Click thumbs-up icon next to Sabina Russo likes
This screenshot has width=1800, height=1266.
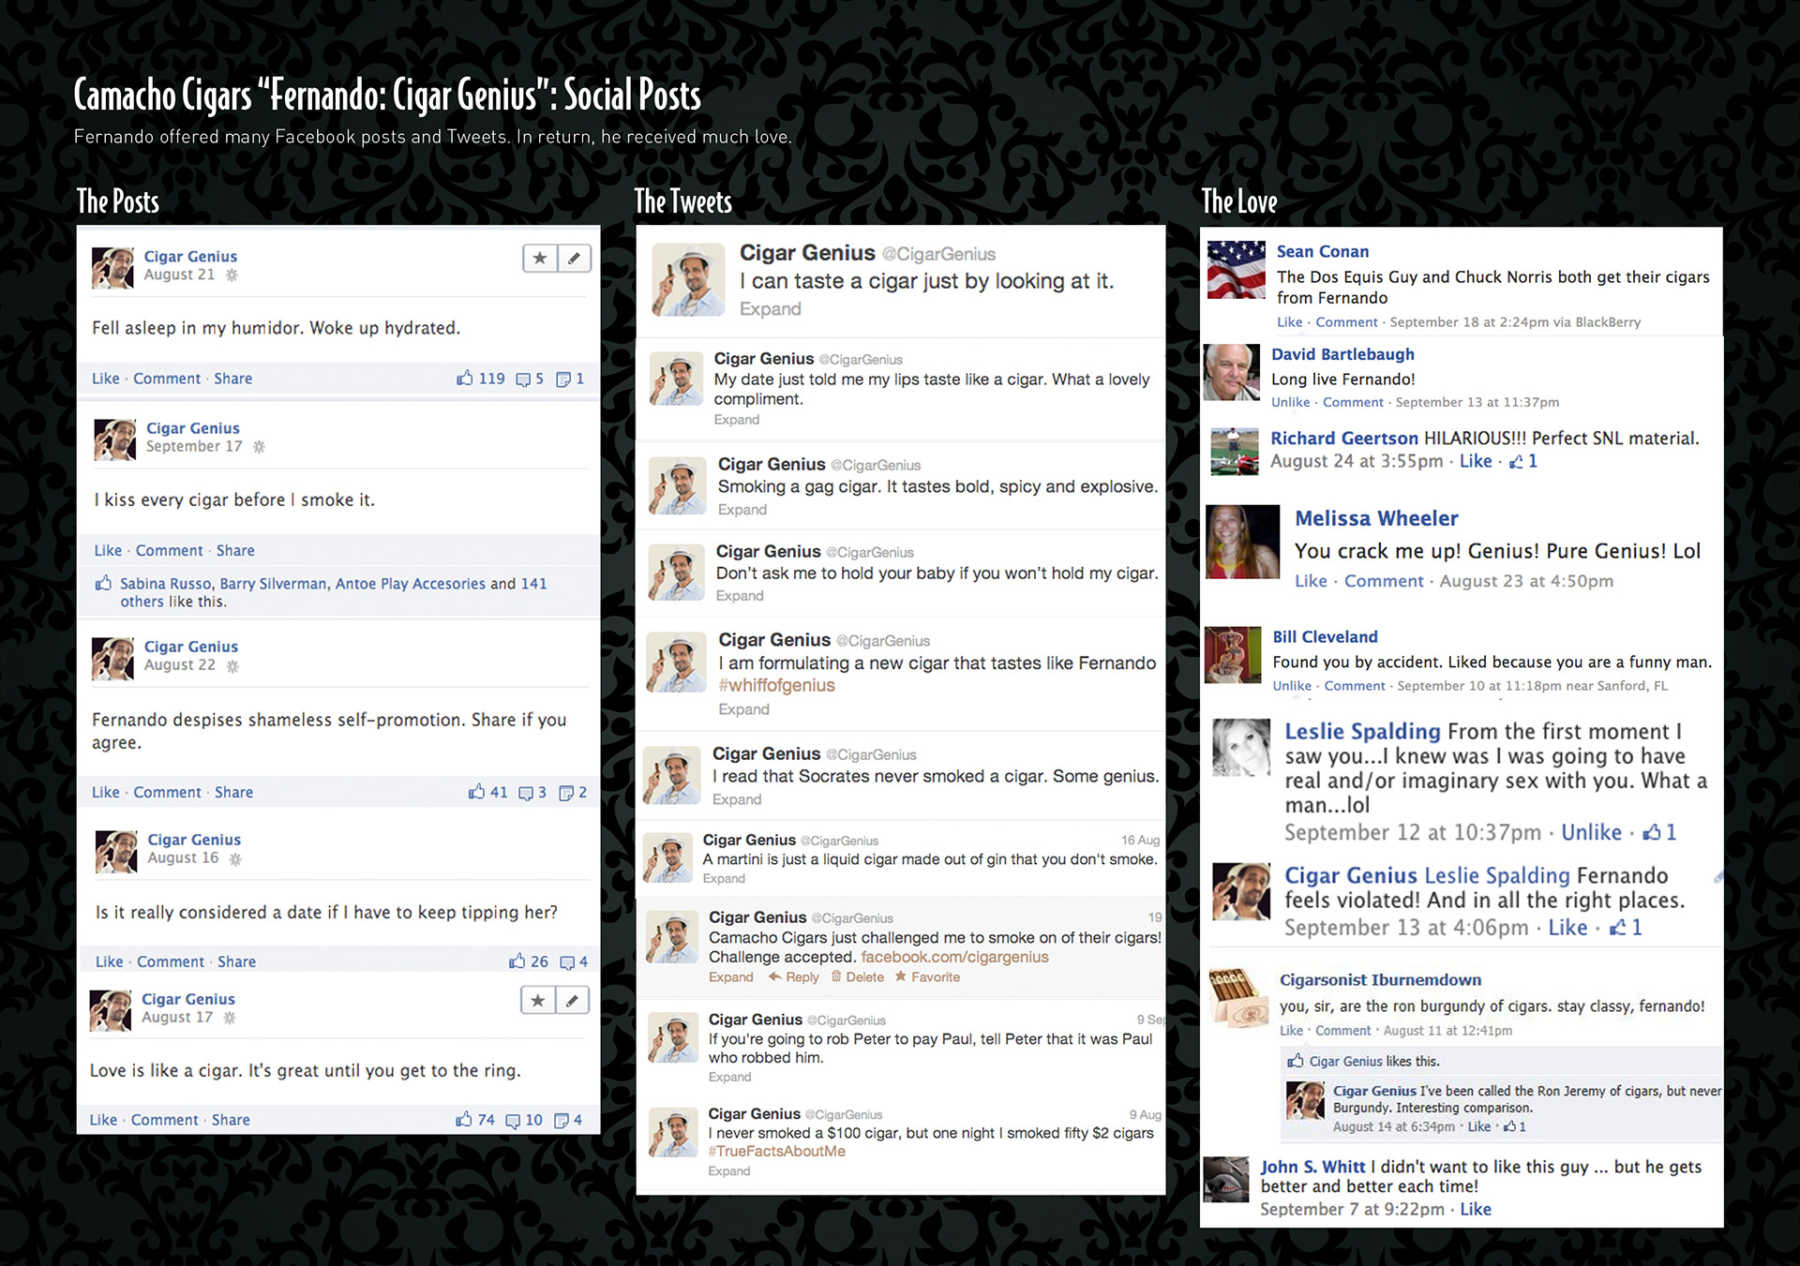[x=103, y=583]
